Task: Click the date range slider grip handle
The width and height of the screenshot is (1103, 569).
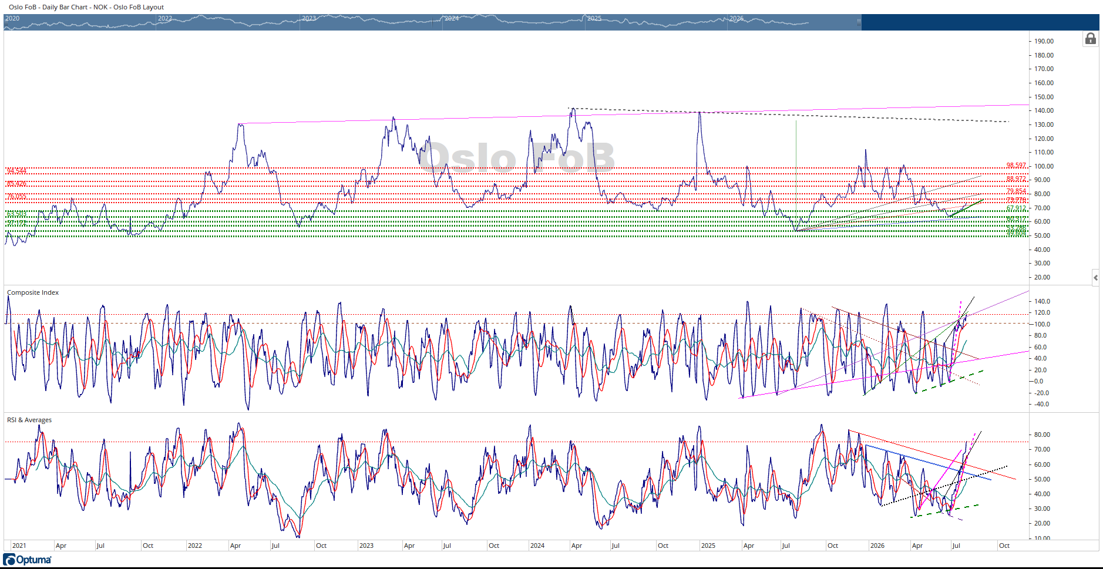Action: (x=859, y=22)
